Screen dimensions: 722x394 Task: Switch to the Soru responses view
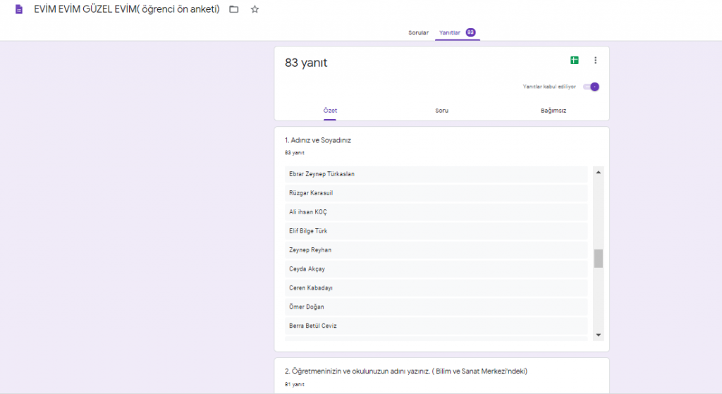(441, 111)
